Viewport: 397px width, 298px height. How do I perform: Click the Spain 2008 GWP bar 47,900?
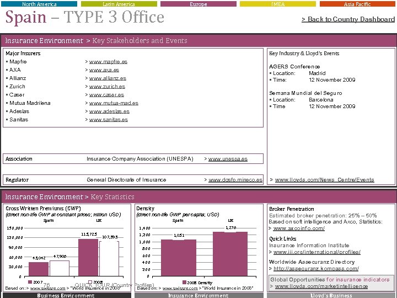[x=59, y=268]
